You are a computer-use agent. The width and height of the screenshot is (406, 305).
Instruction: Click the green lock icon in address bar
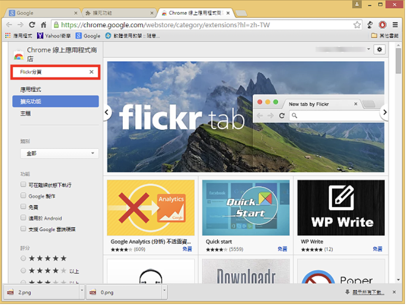pos(56,25)
